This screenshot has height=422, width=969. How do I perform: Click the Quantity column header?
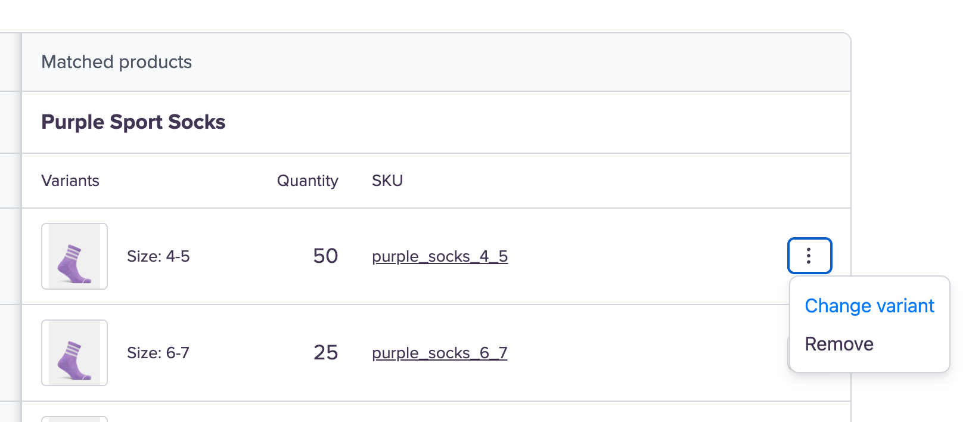(308, 181)
